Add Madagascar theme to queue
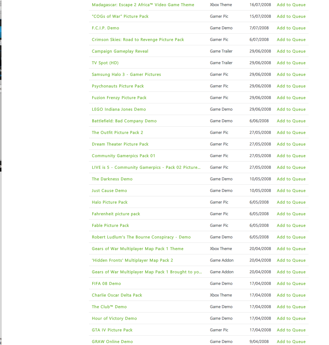This screenshot has height=345, width=329. tap(291, 5)
